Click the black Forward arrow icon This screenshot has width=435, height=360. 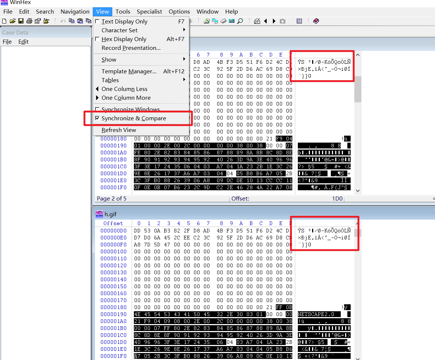274,21
